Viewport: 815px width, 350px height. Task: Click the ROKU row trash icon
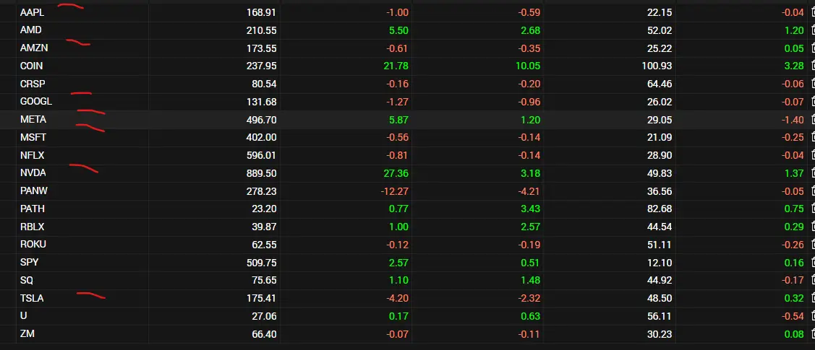tap(813, 244)
